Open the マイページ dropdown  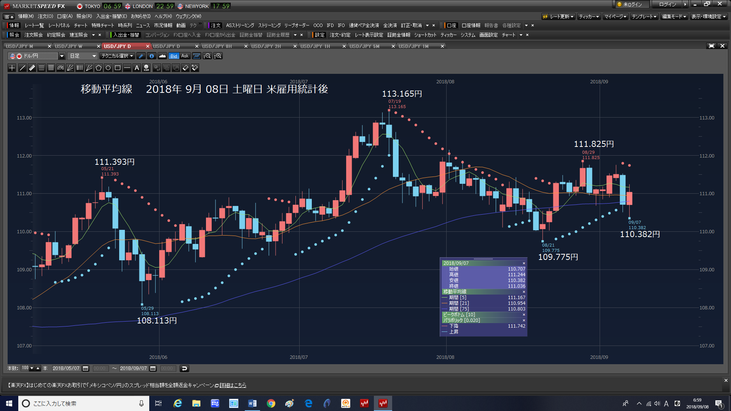click(x=615, y=17)
